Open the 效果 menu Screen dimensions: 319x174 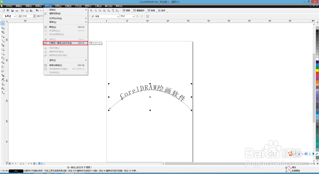pyautogui.click(x=58, y=6)
